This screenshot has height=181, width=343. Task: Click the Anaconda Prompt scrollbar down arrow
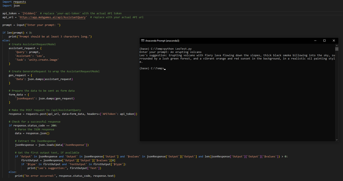337,140
